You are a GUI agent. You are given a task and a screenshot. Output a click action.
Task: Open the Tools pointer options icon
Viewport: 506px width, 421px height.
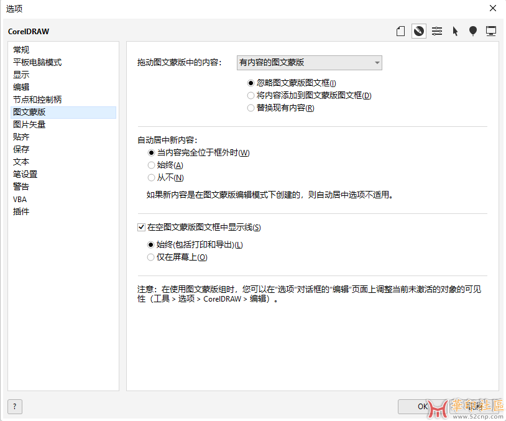click(455, 31)
